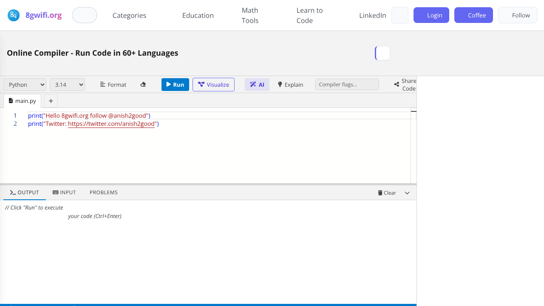Click the eraser clear-code icon
This screenshot has height=306, width=544.
(143, 85)
